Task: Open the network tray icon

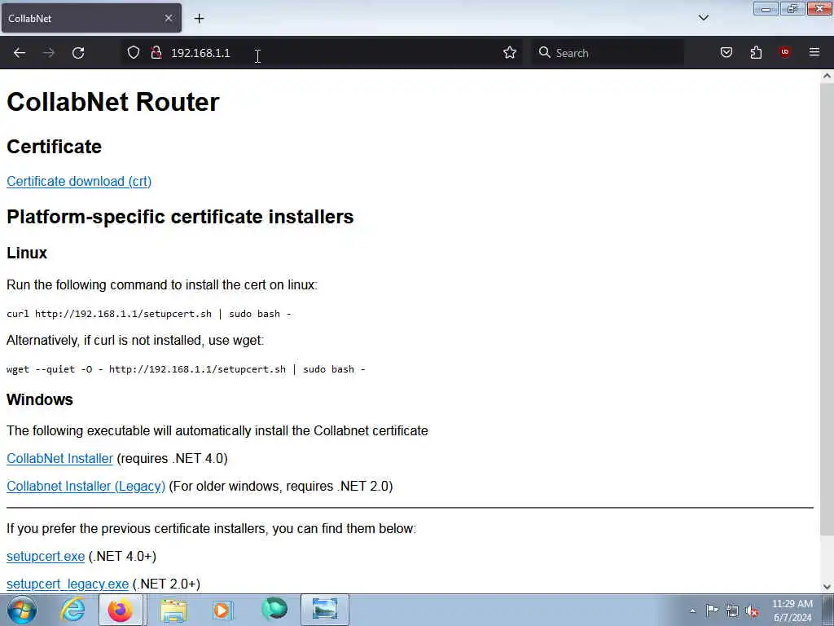Action: pos(732,611)
